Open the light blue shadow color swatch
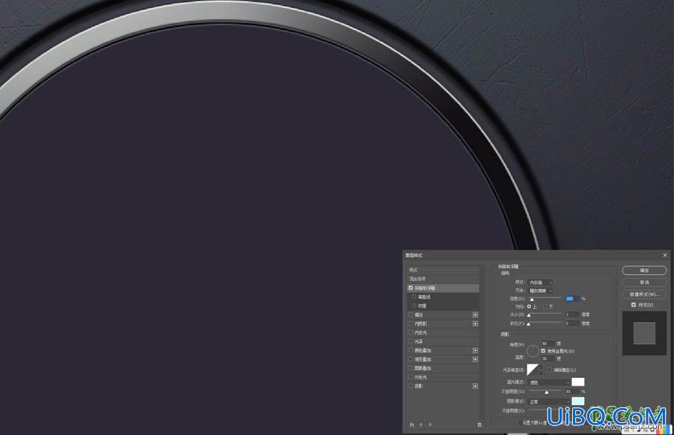 (x=577, y=401)
